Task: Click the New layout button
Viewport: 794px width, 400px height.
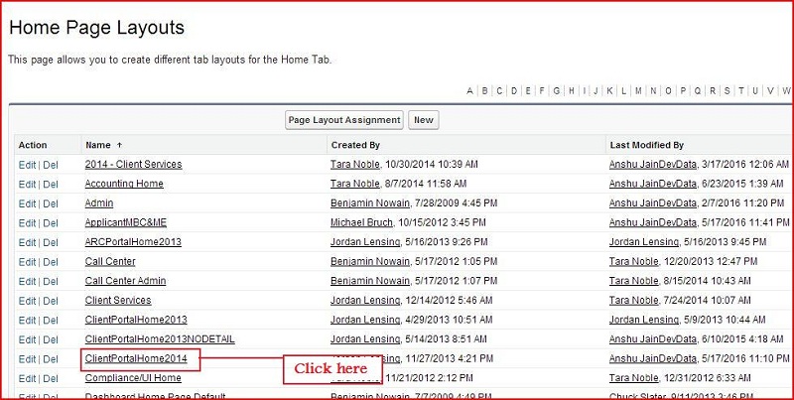Action: [x=424, y=120]
